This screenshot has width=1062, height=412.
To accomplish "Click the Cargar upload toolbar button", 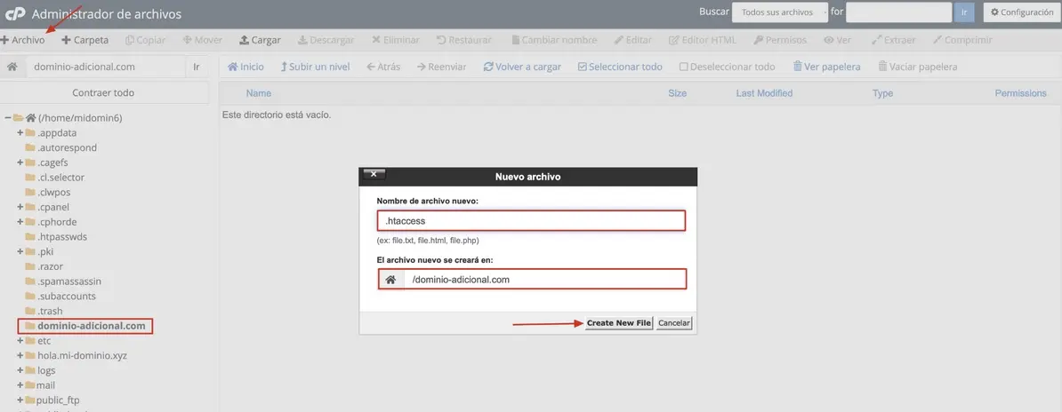I will (x=260, y=40).
